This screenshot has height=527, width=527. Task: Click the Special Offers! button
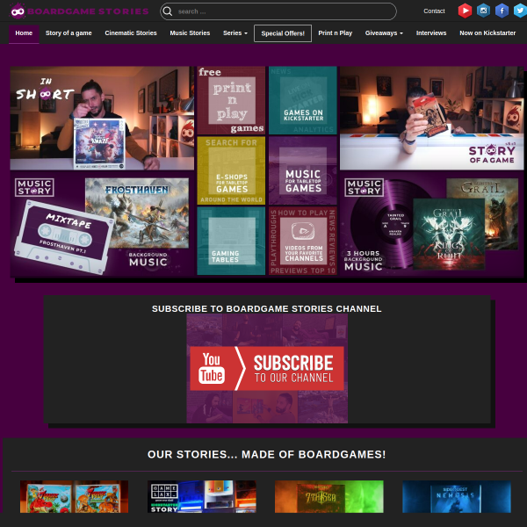click(283, 33)
